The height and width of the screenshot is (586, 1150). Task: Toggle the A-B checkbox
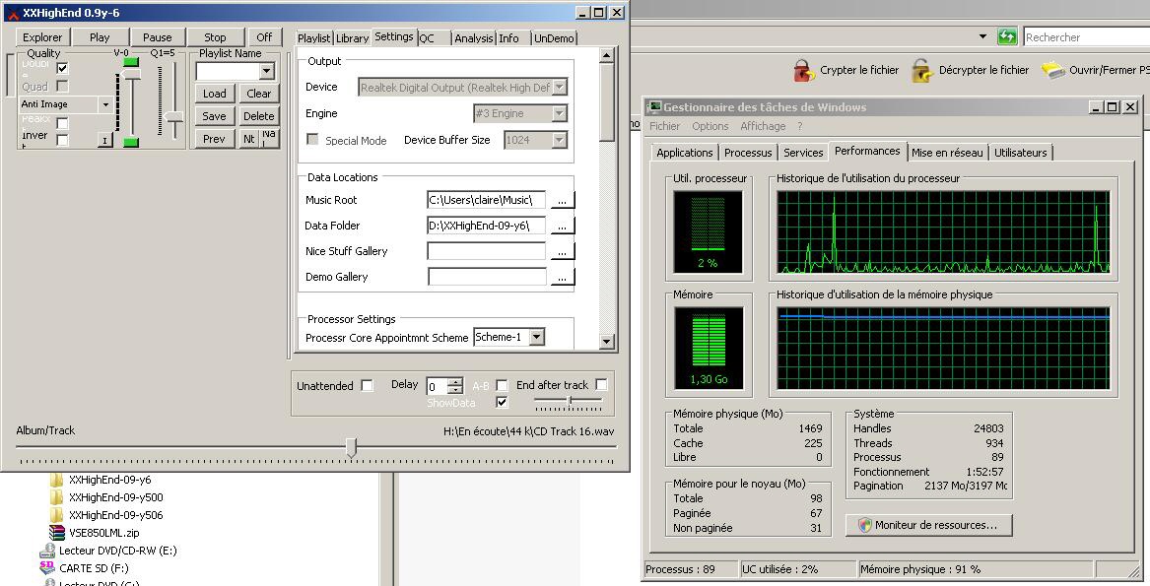[x=502, y=385]
